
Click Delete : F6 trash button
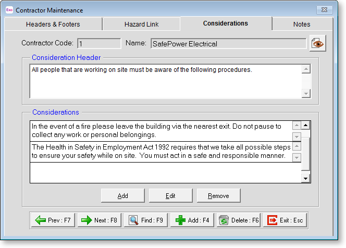[239, 220]
